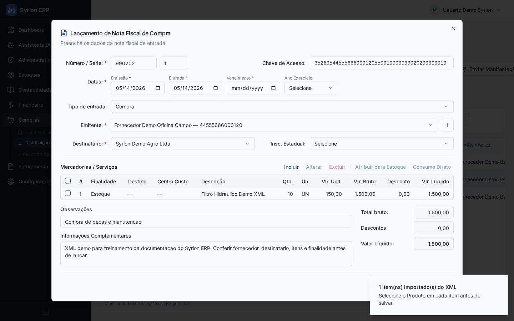Viewport: 514px width, 321px height.
Task: Click the Compras shopping cart icon
Action: coord(11,120)
